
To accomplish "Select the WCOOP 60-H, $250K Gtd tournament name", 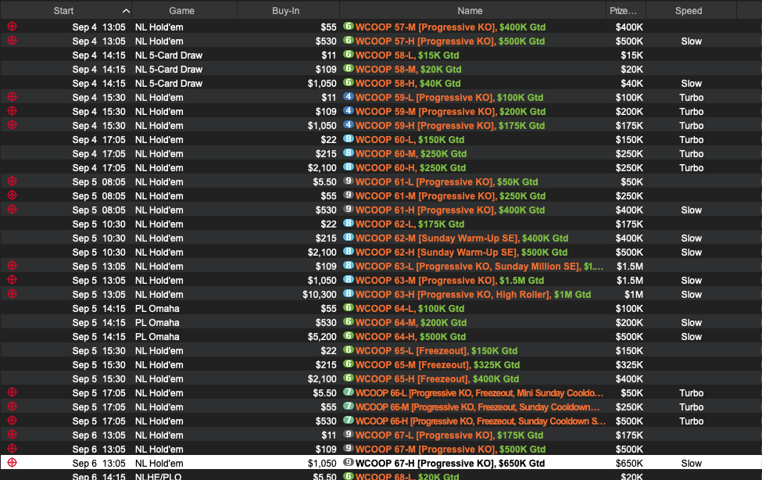I will tap(410, 168).
